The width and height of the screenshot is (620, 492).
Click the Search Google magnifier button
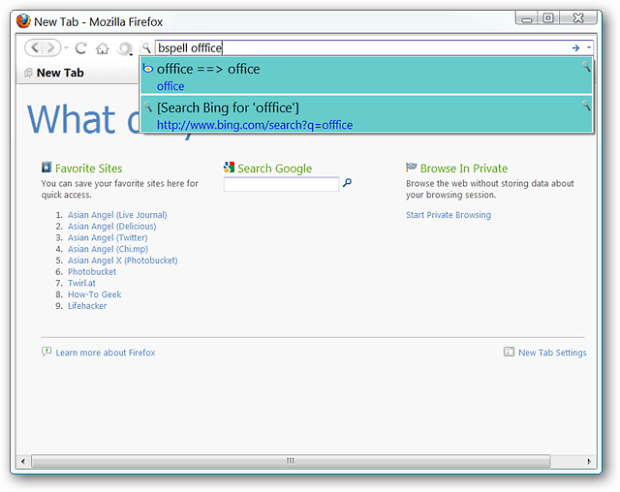(x=347, y=183)
